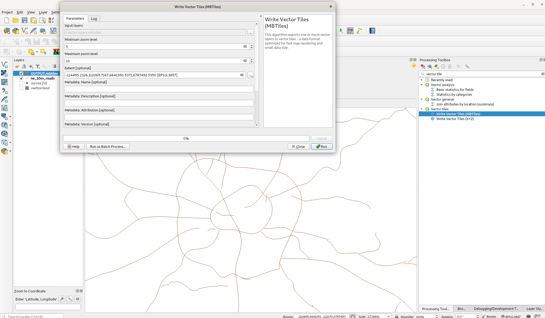Open the Scale dropdown in status bar
This screenshot has height=318, width=545.
tap(388, 316)
